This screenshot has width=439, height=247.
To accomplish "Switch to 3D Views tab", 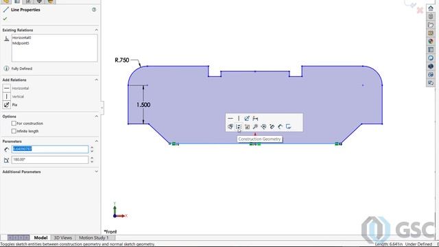I will pos(62,238).
